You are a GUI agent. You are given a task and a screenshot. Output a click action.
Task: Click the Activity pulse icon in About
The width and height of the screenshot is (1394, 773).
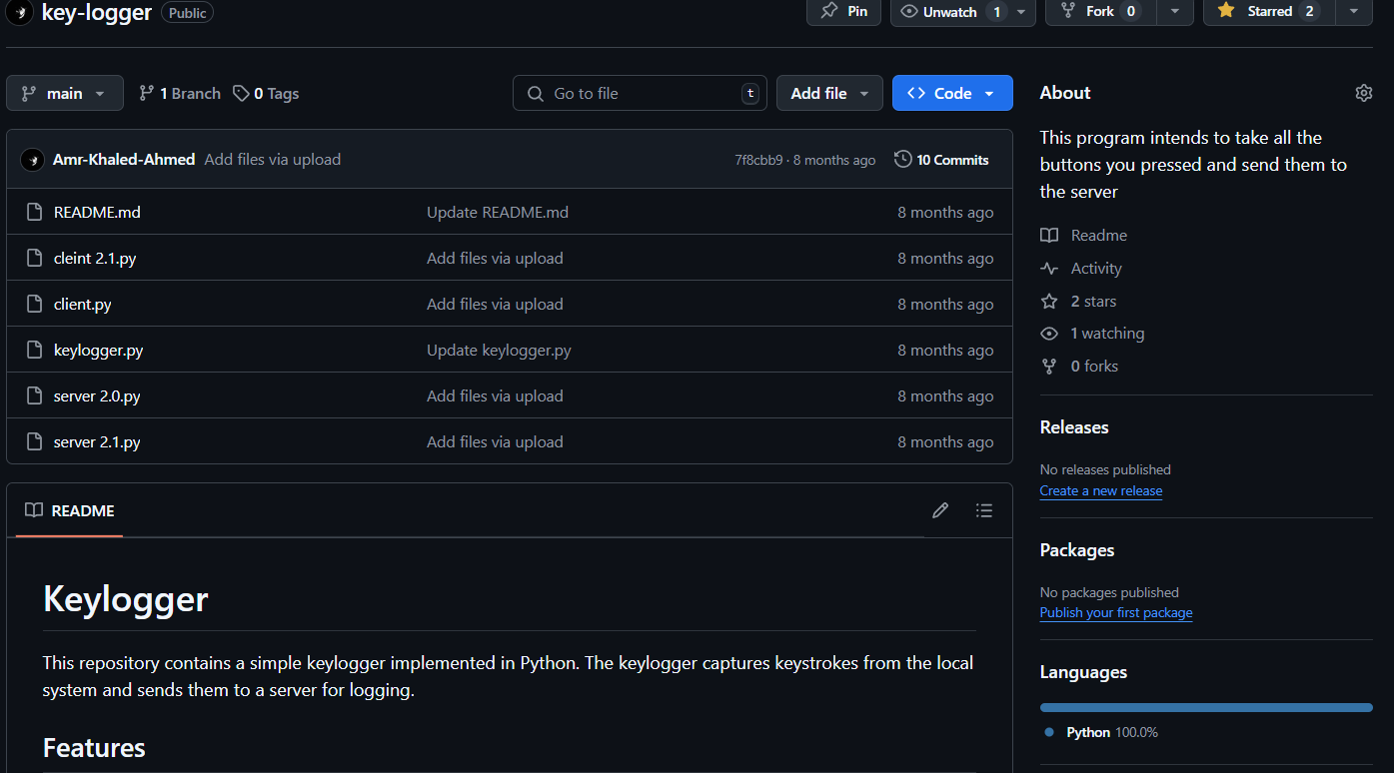[1049, 269]
